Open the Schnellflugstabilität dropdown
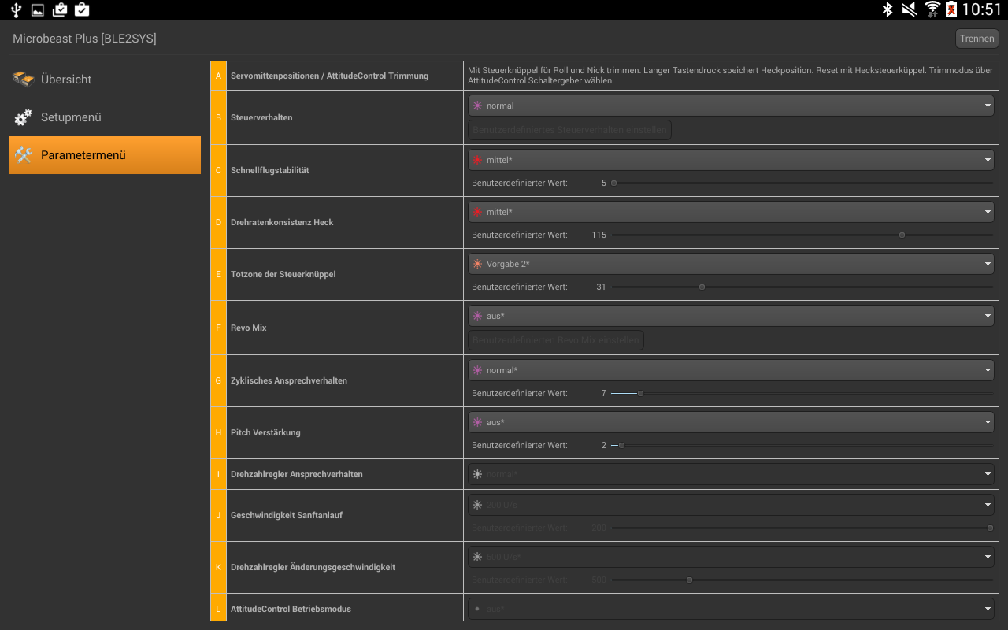 731,160
